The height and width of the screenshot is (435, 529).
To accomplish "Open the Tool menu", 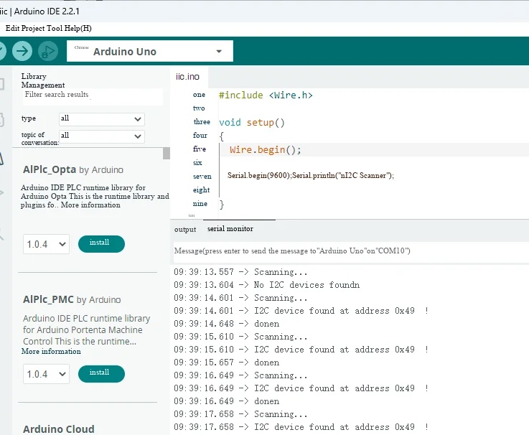I will tap(55, 28).
